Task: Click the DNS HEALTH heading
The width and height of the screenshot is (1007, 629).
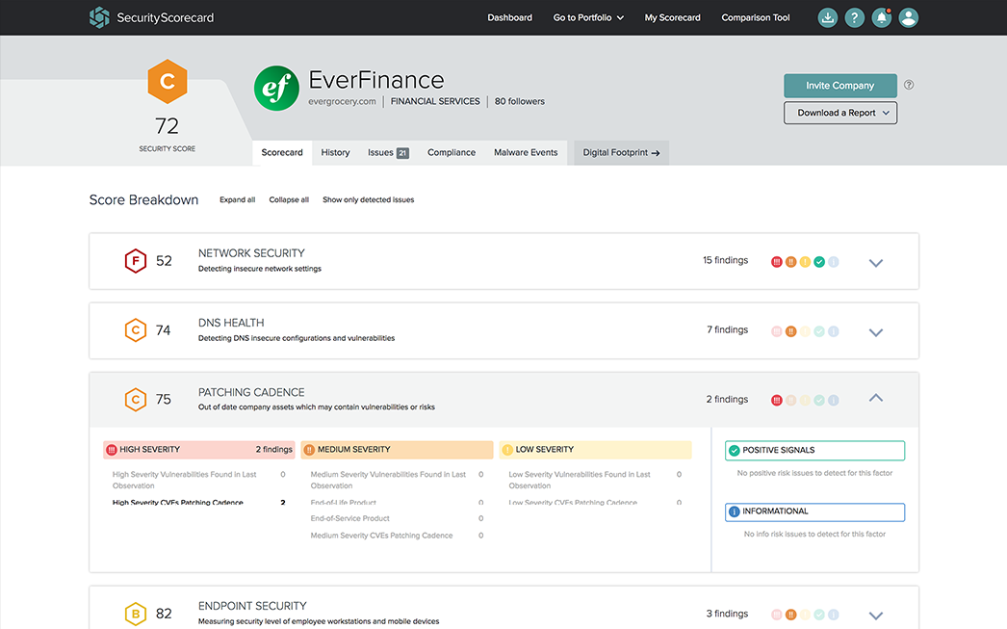Action: [x=230, y=323]
